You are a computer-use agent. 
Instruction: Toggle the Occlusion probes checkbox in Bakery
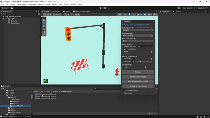point(123,90)
